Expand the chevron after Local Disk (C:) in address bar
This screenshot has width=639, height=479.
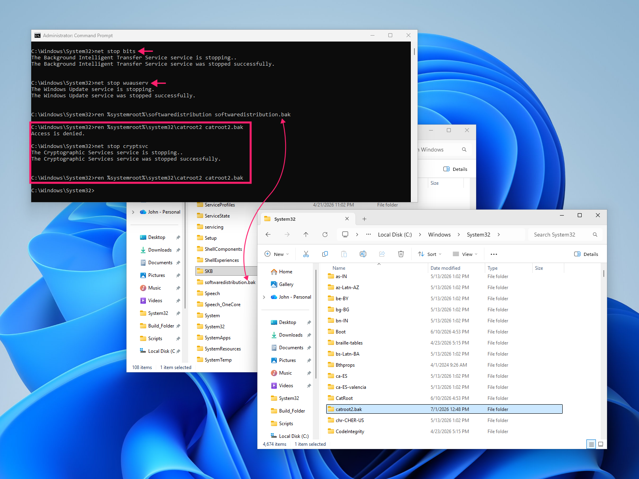click(420, 235)
